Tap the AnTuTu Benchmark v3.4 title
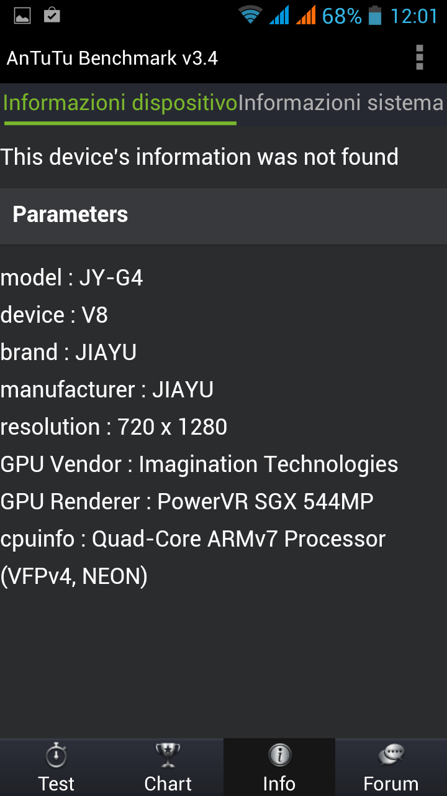 point(112,58)
